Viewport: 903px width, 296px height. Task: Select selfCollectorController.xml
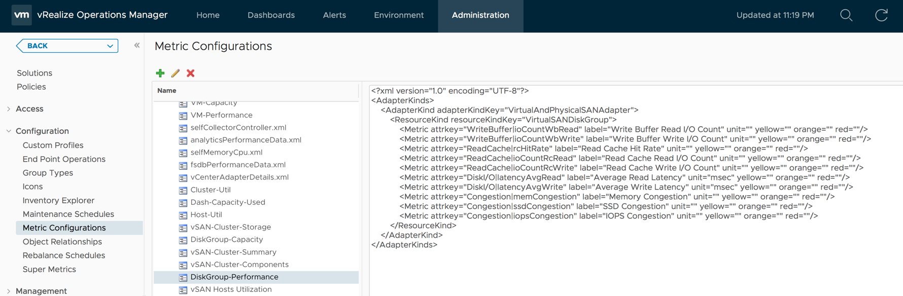[238, 128]
